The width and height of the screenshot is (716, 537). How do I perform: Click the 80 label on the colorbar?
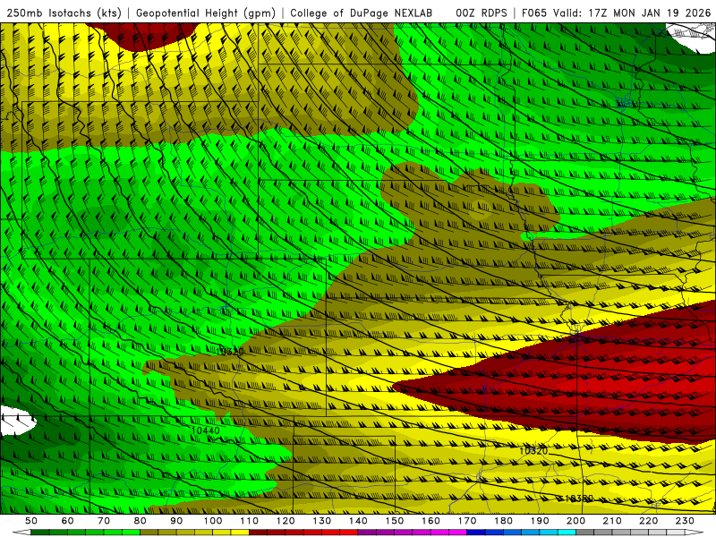tap(141, 521)
